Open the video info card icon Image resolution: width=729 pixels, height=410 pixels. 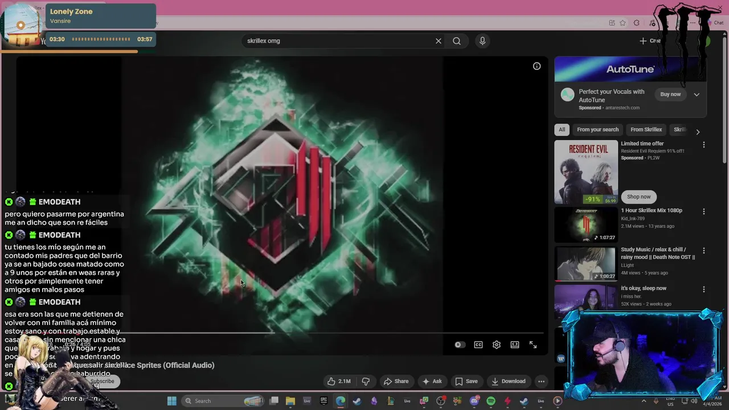click(536, 66)
